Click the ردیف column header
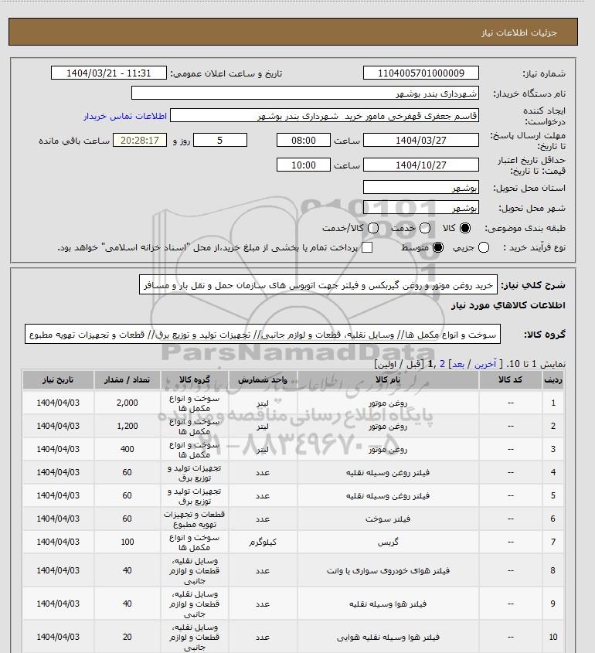 (553, 379)
